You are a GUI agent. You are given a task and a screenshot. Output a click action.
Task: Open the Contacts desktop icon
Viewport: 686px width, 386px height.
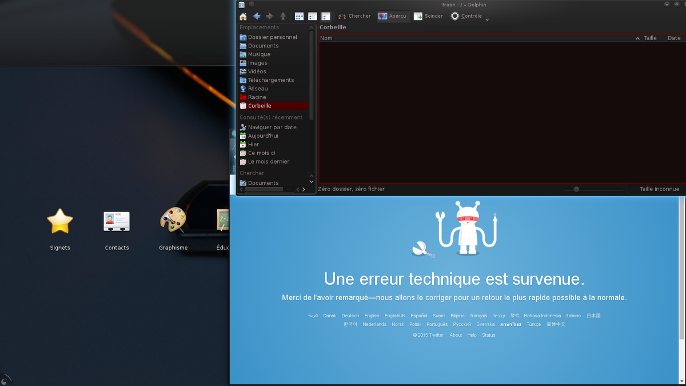coord(117,229)
